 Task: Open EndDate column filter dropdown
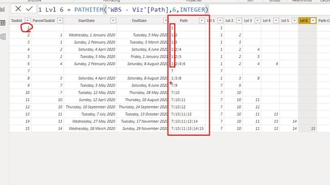coord(166,21)
